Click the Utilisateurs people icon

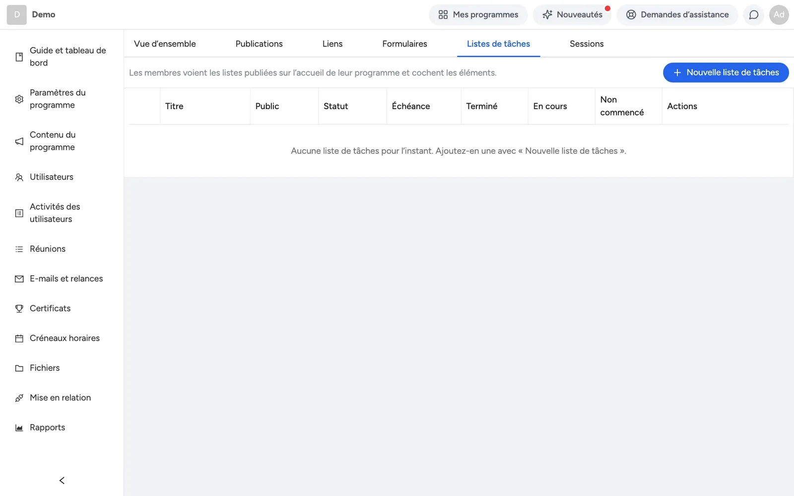(x=19, y=177)
